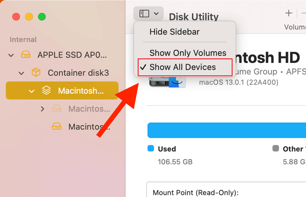This screenshot has height=197, width=306.
Task: Collapse the Container disk3 chevron
Action: 21,73
